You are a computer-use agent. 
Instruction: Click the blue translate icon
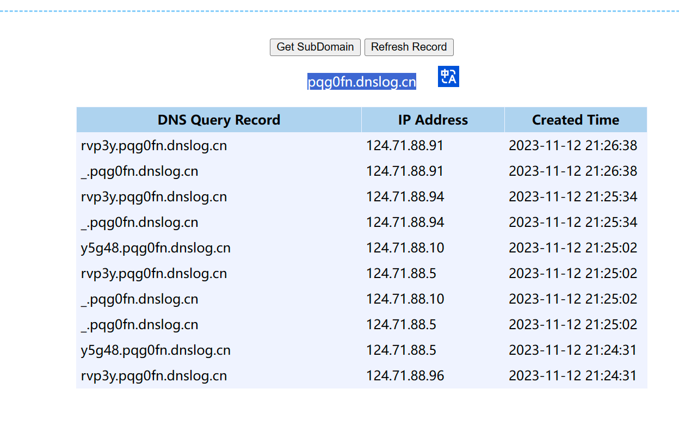pyautogui.click(x=448, y=76)
